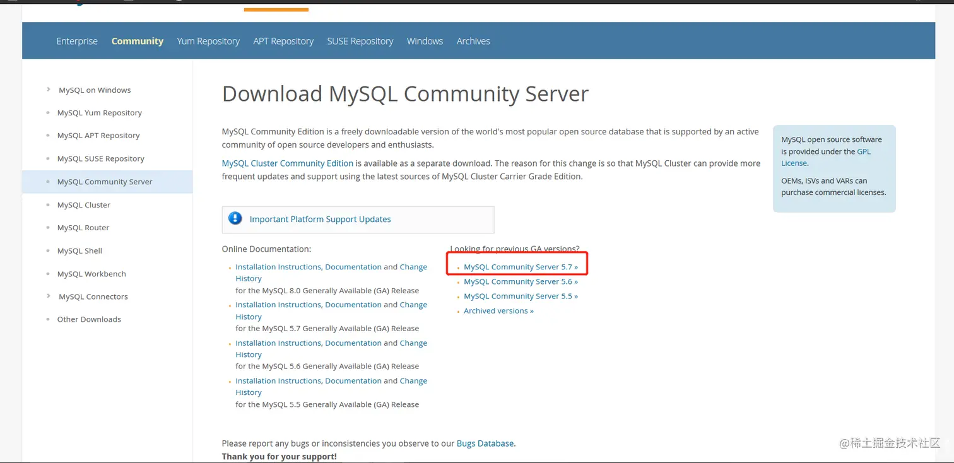Select MySQL Cluster in sidebar
Image resolution: width=954 pixels, height=463 pixels.
(84, 205)
